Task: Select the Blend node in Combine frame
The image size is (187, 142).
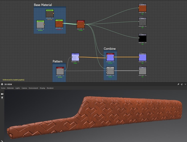Action: tap(110, 71)
